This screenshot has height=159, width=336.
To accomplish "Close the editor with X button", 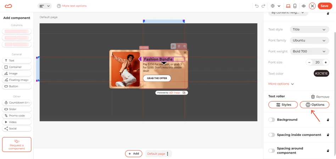I will click(x=312, y=6).
